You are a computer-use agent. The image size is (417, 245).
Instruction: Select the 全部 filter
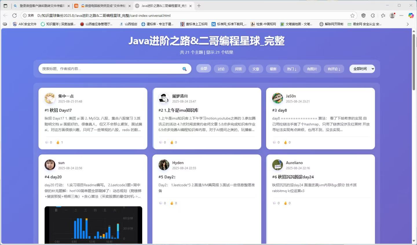(204, 69)
